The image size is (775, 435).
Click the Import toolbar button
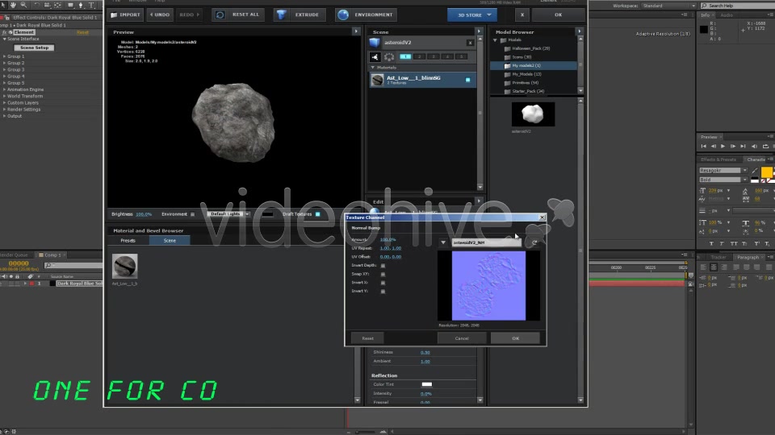coord(126,14)
